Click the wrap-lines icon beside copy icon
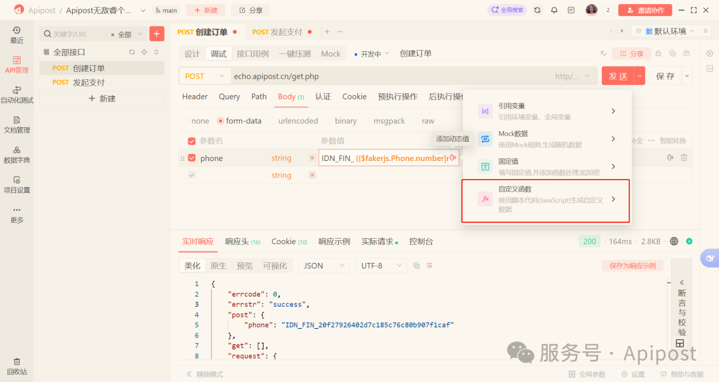This screenshot has height=382, width=719. tap(429, 266)
